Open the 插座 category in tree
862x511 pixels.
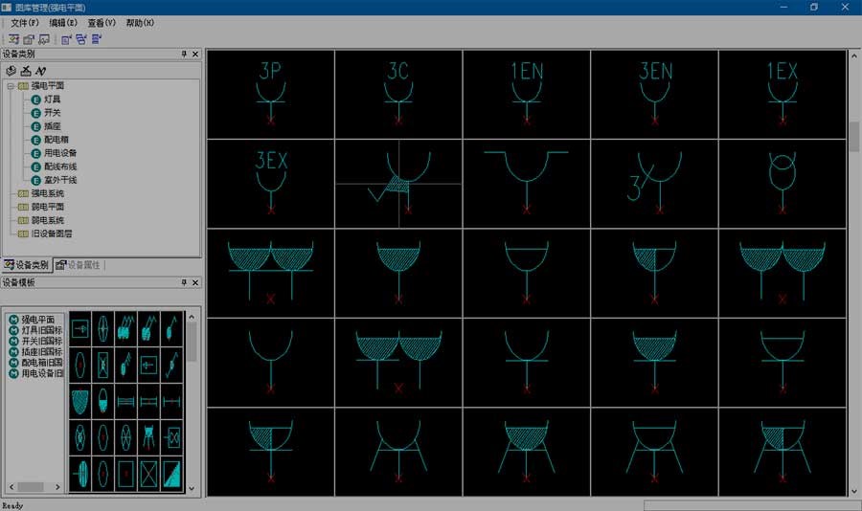(x=52, y=125)
